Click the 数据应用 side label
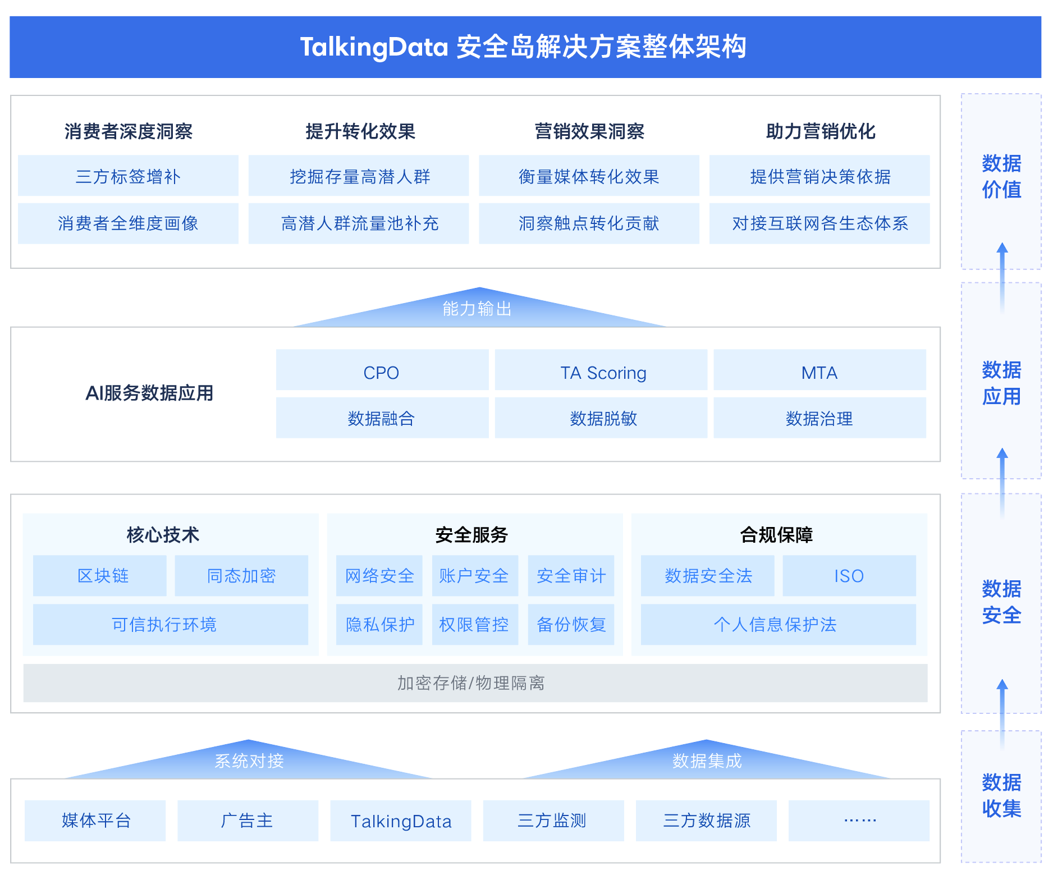The width and height of the screenshot is (1053, 889). (1001, 383)
